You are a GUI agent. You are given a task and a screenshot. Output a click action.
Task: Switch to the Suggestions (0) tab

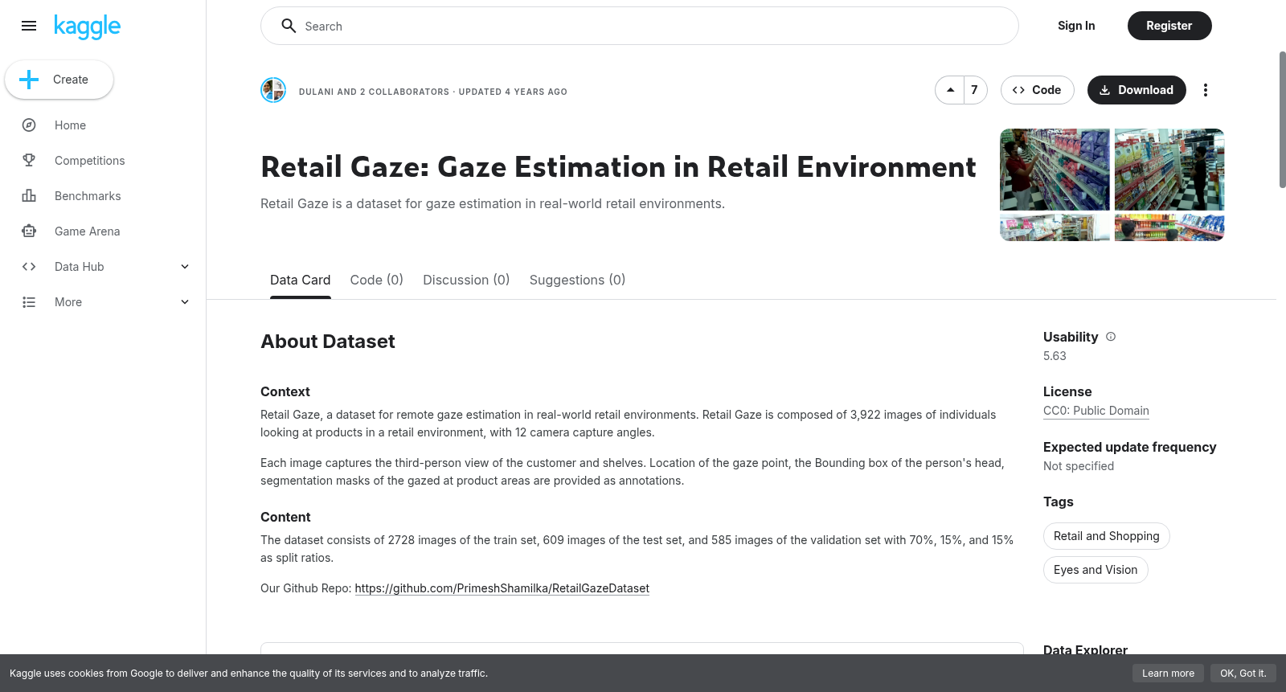(x=577, y=280)
